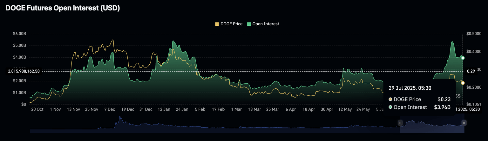
Task: Click the 18 Apr date label
Action: pyautogui.click(x=309, y=109)
